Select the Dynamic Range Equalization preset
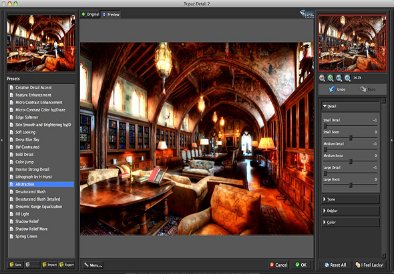The width and height of the screenshot is (394, 274). (x=41, y=207)
